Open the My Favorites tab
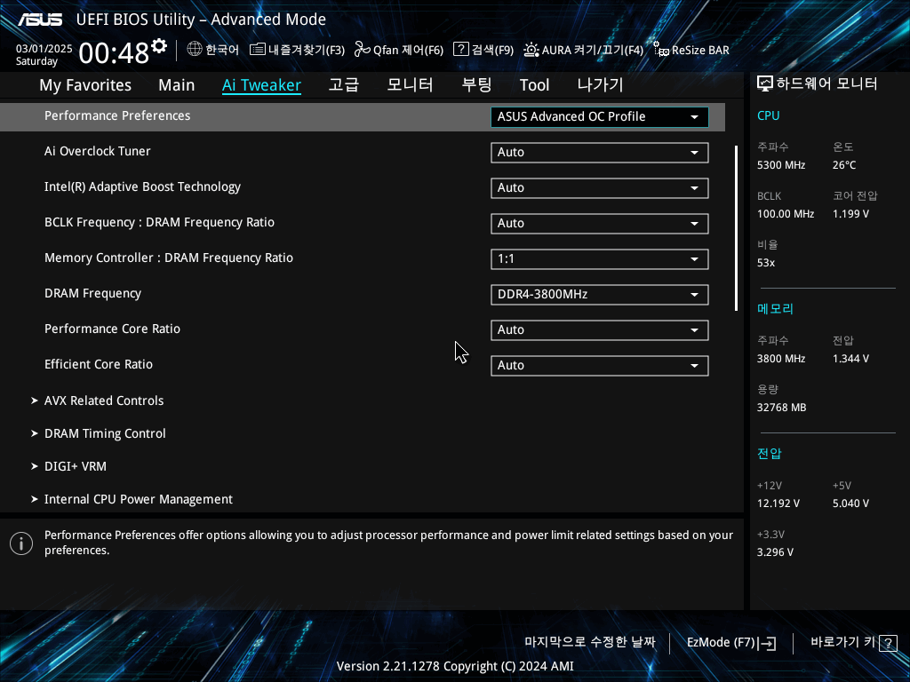The image size is (910, 682). [x=85, y=85]
